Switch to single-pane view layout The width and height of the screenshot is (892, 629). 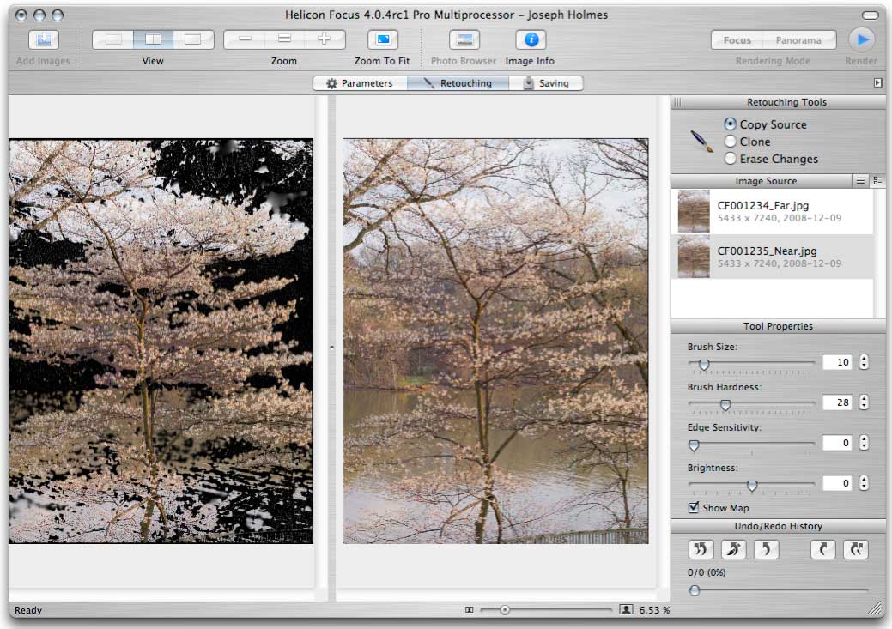tap(113, 39)
